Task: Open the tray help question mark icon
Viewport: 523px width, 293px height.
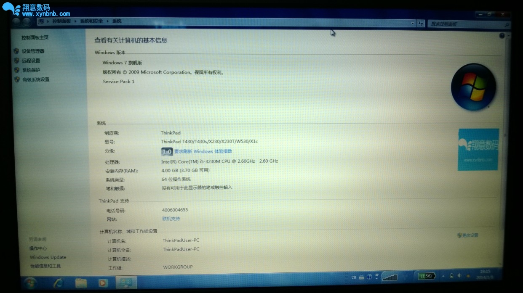Action: 369,277
